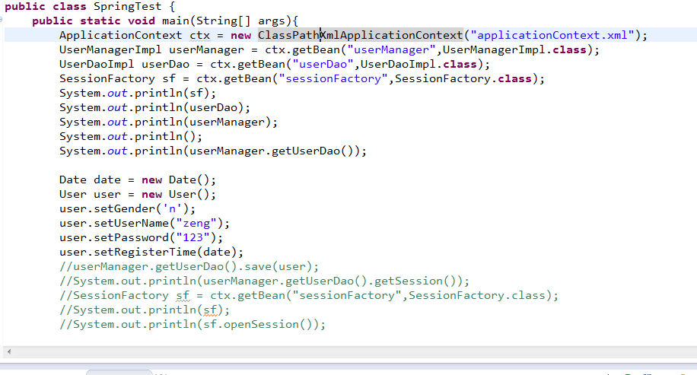
Task: Click the commented getUserDao().save(user) line
Action: (x=189, y=266)
